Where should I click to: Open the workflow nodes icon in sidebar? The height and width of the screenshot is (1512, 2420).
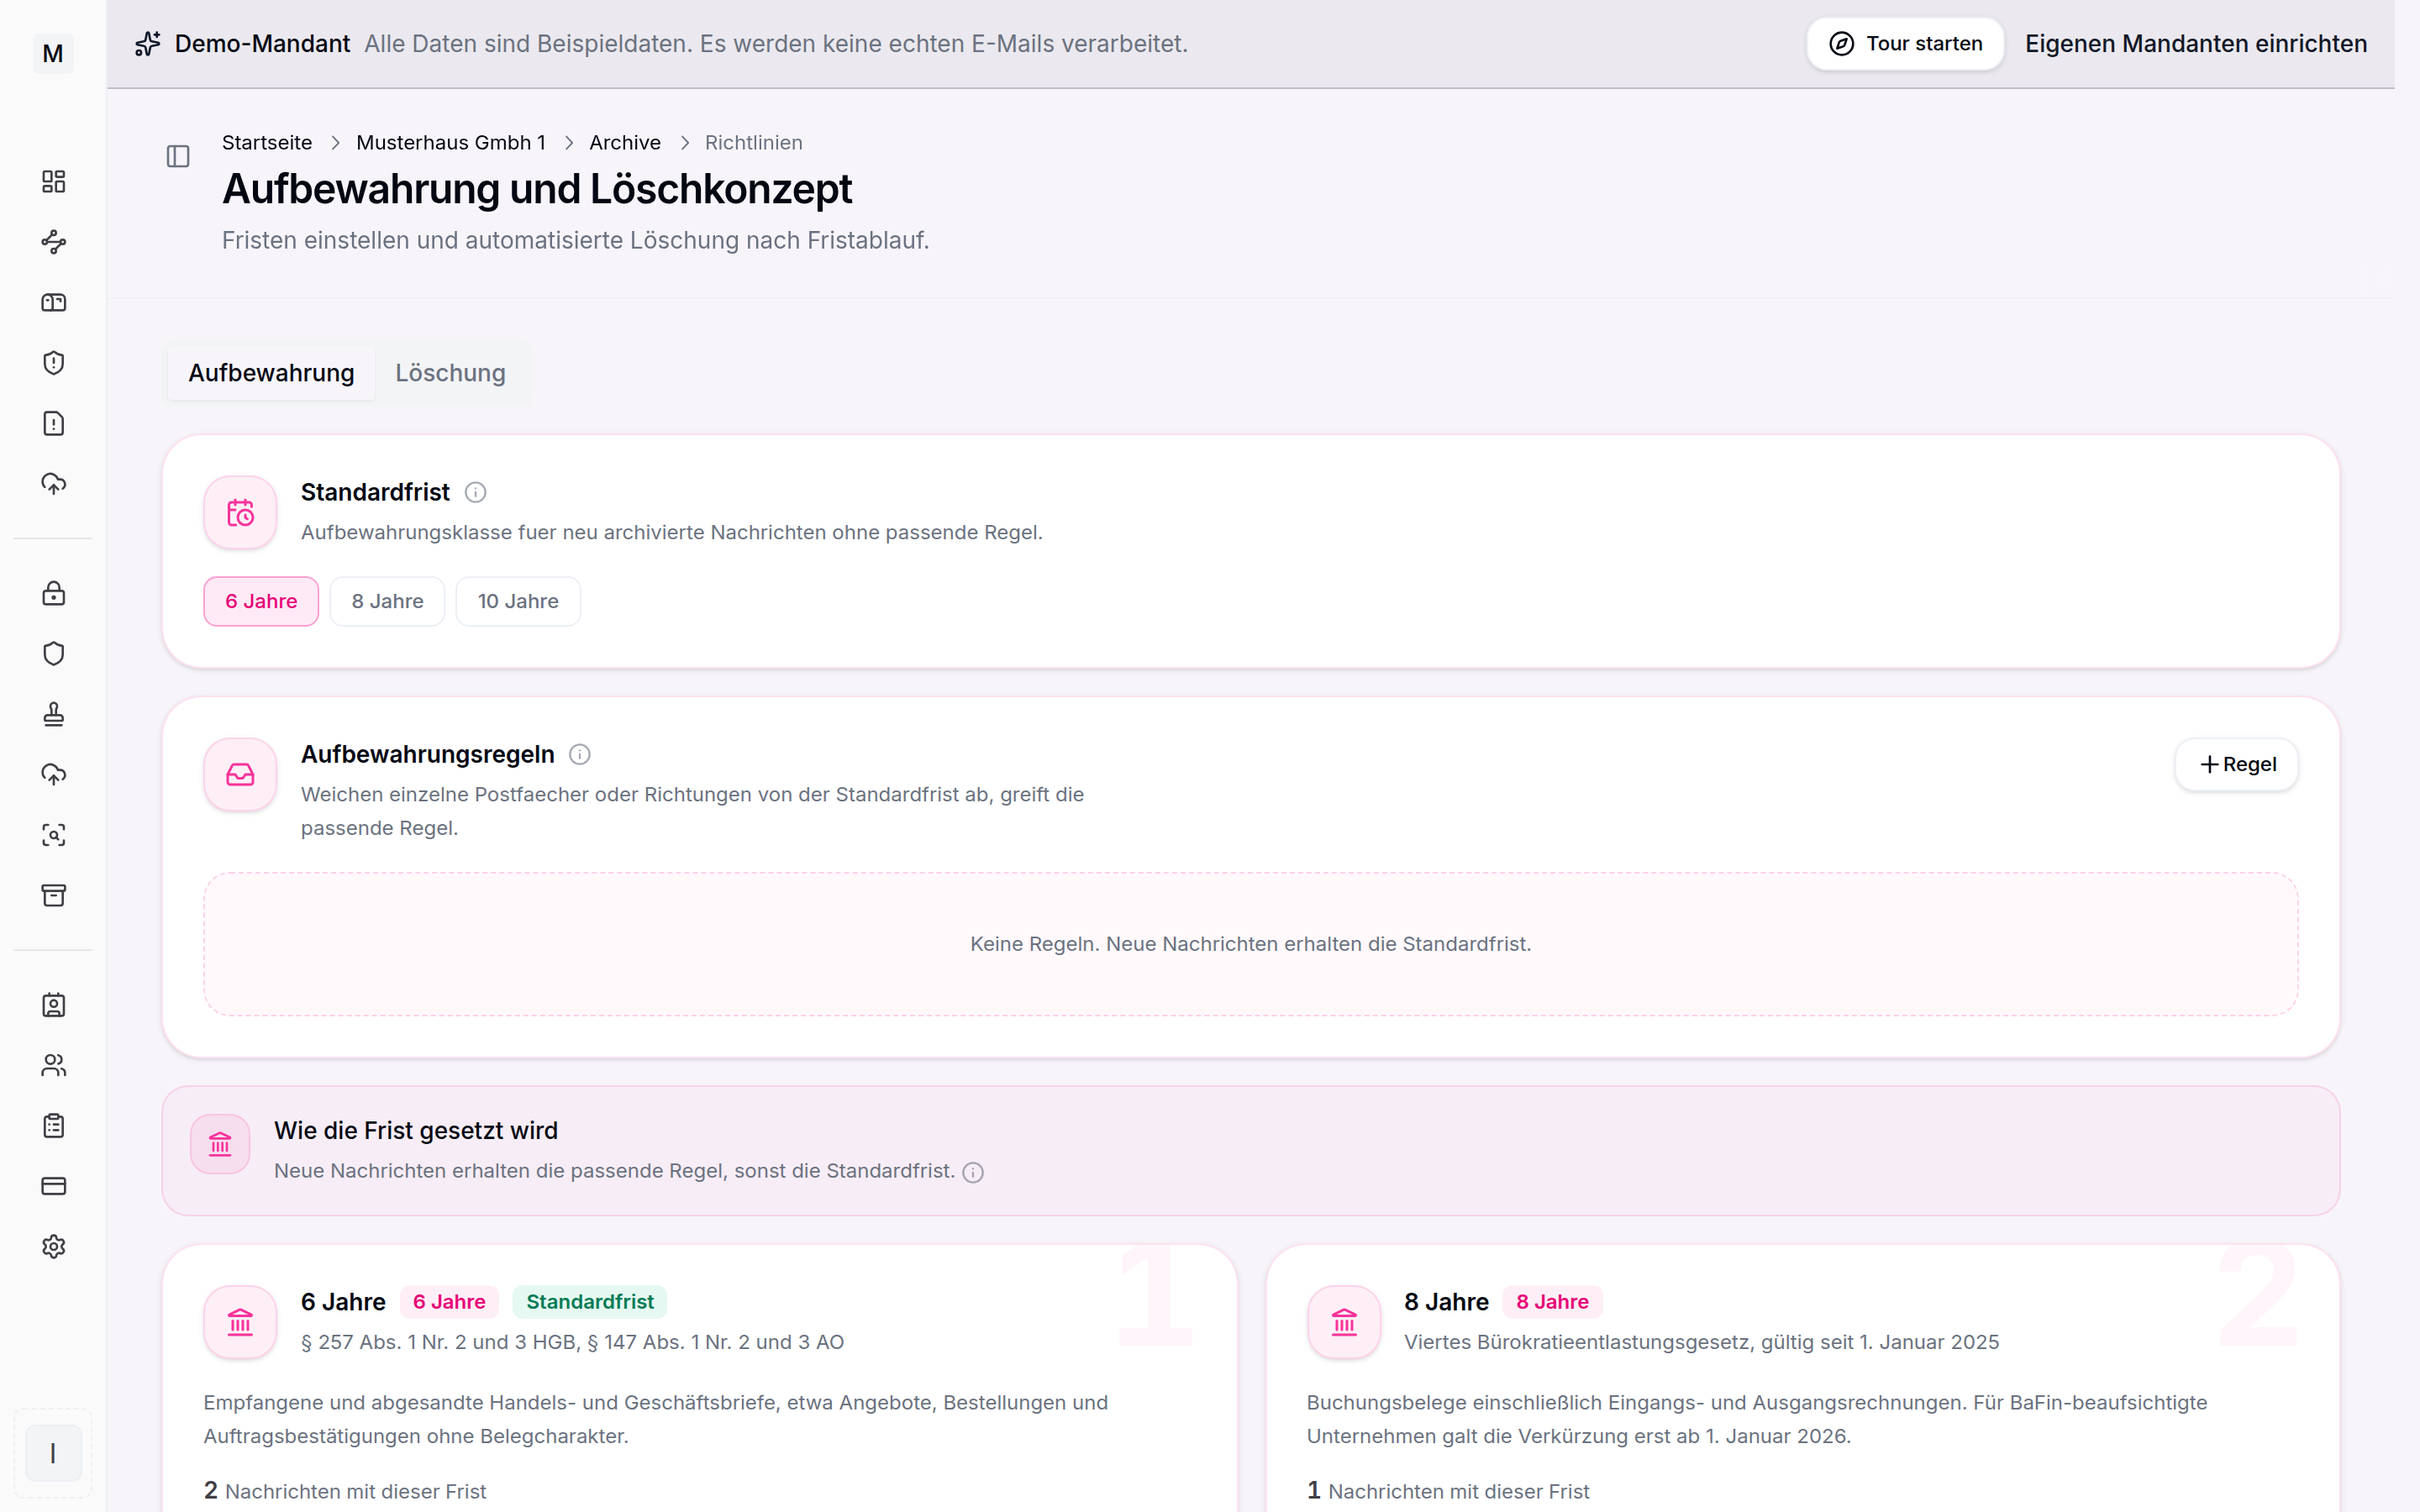[53, 242]
